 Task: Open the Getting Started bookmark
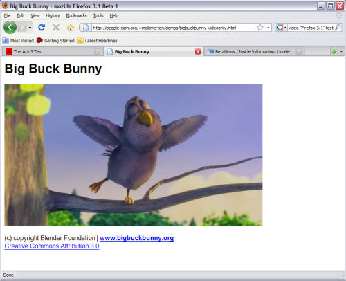[x=55, y=41]
